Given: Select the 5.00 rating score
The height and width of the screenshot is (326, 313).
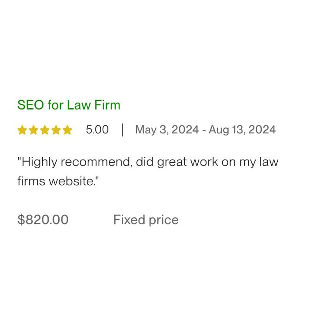Looking at the screenshot, I should pyautogui.click(x=97, y=130).
